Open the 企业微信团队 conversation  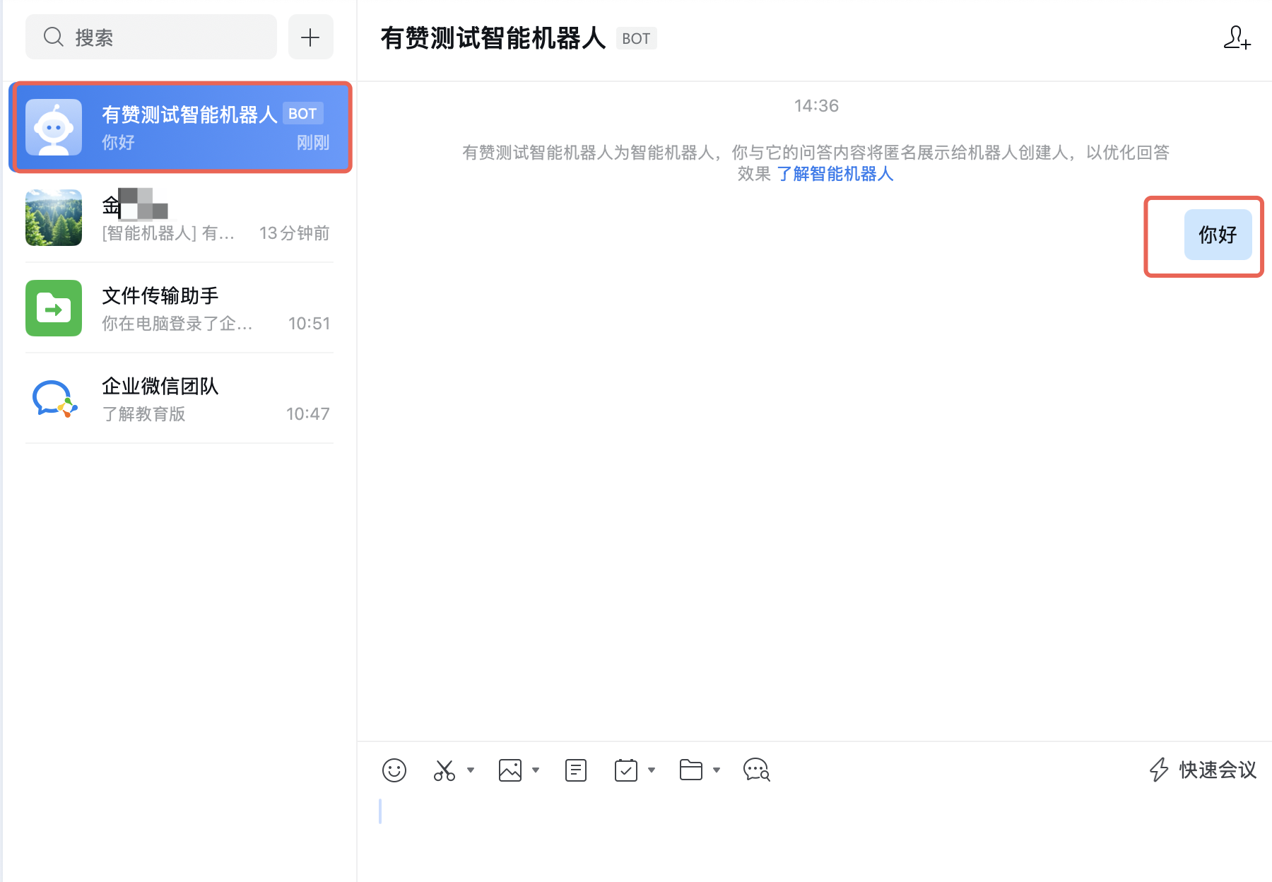(179, 399)
